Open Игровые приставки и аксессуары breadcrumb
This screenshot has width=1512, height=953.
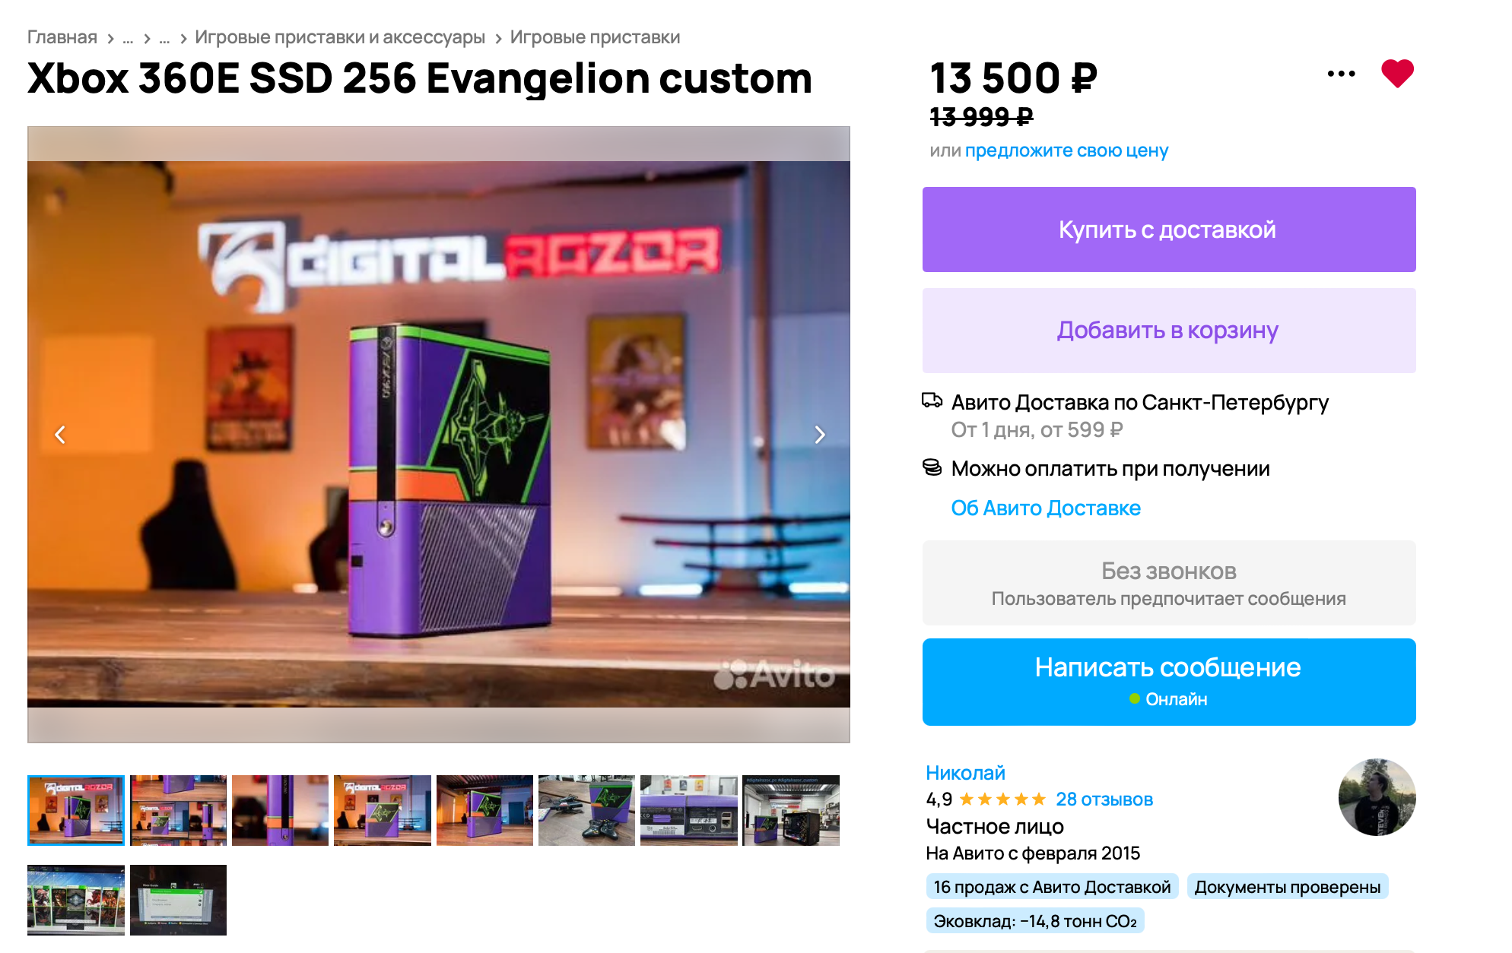(x=340, y=37)
